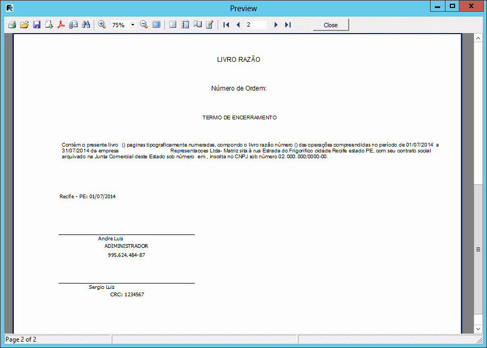487x348 pixels.
Task: Toggle full screen preview icon
Action: 156,25
